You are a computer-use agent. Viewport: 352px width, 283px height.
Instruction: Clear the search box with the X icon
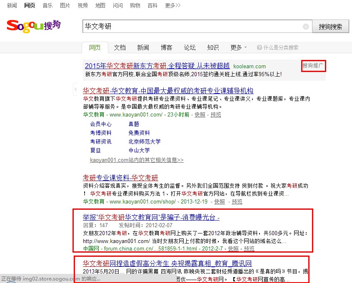(306, 27)
